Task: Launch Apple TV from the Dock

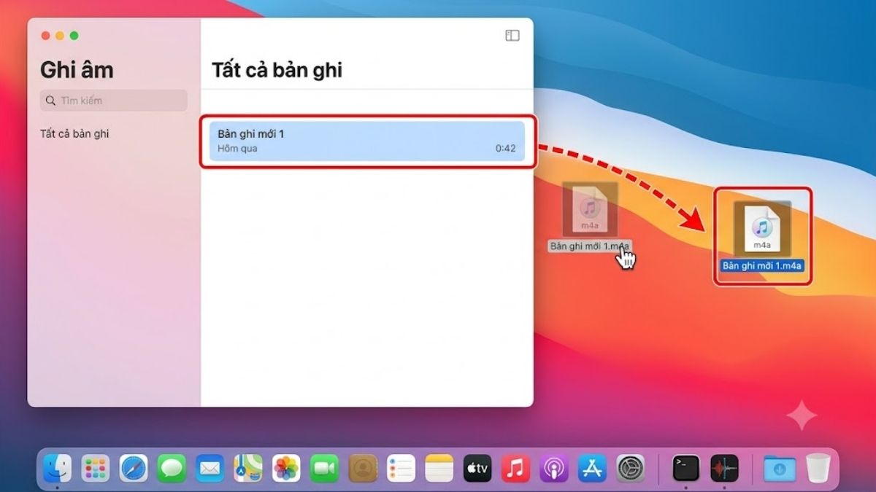Action: pyautogui.click(x=477, y=468)
